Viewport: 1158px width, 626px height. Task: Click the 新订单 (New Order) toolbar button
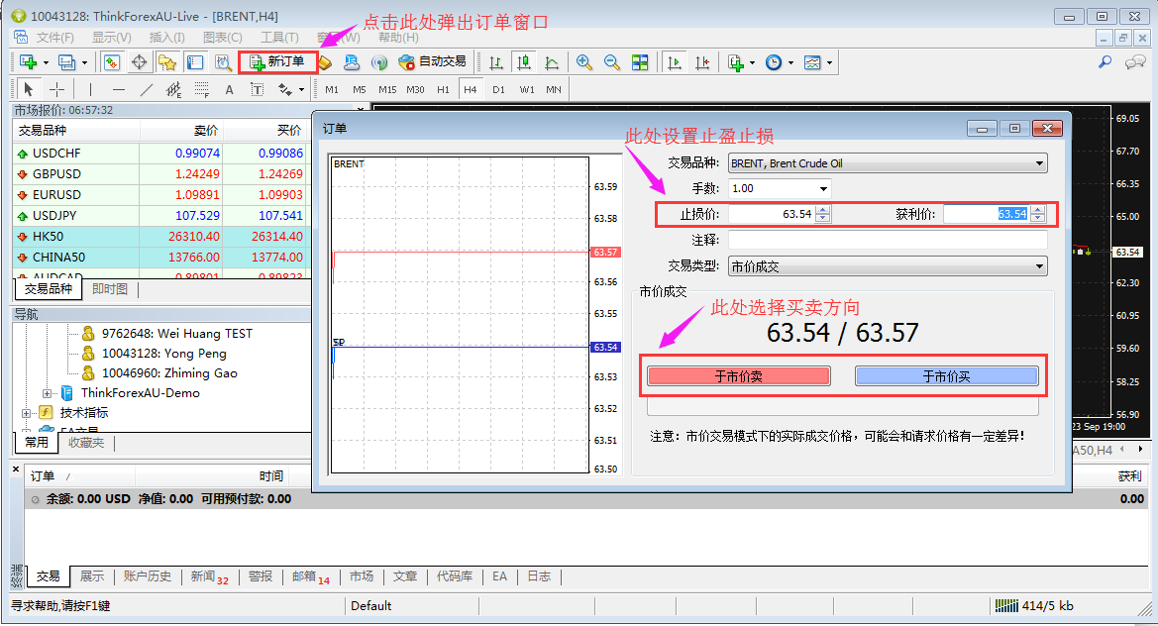(x=277, y=61)
